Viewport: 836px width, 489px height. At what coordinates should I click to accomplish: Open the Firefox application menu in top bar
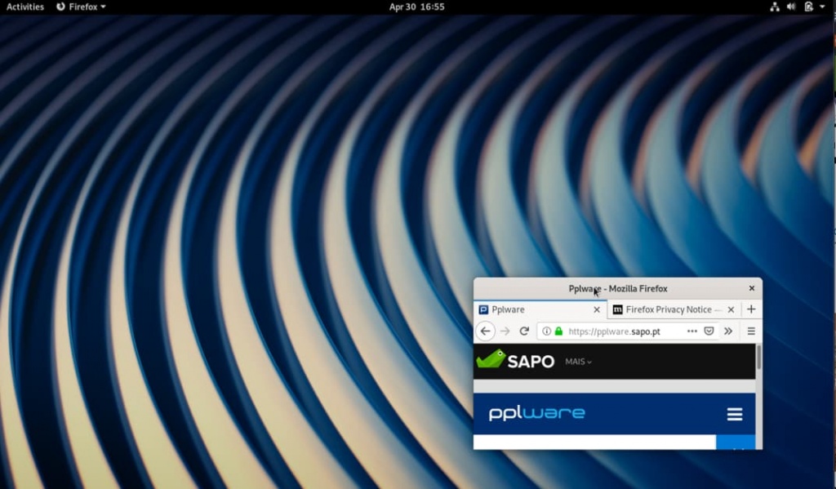click(x=81, y=7)
